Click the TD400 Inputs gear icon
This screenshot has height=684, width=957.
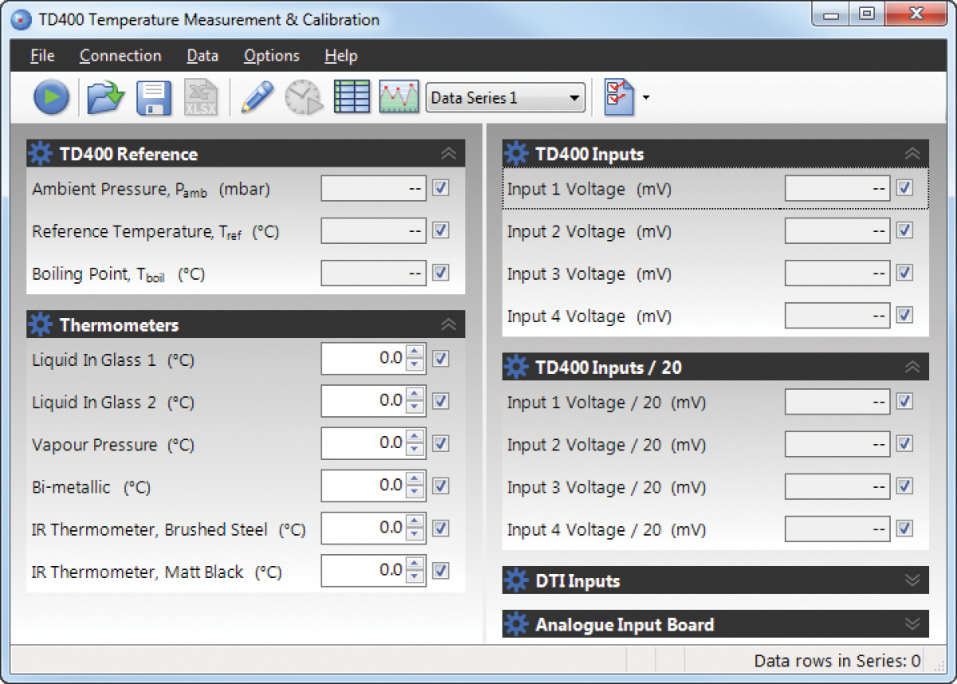(x=517, y=154)
